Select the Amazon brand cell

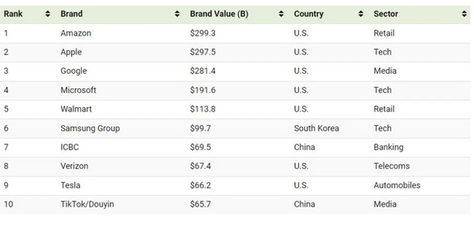click(x=76, y=33)
